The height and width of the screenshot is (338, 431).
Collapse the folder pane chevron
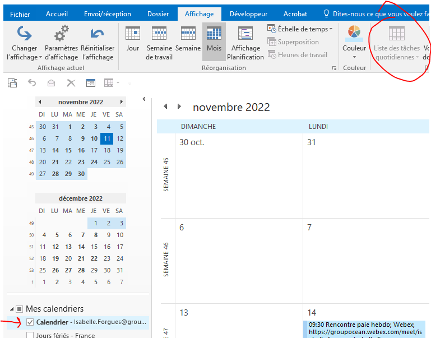tap(143, 99)
